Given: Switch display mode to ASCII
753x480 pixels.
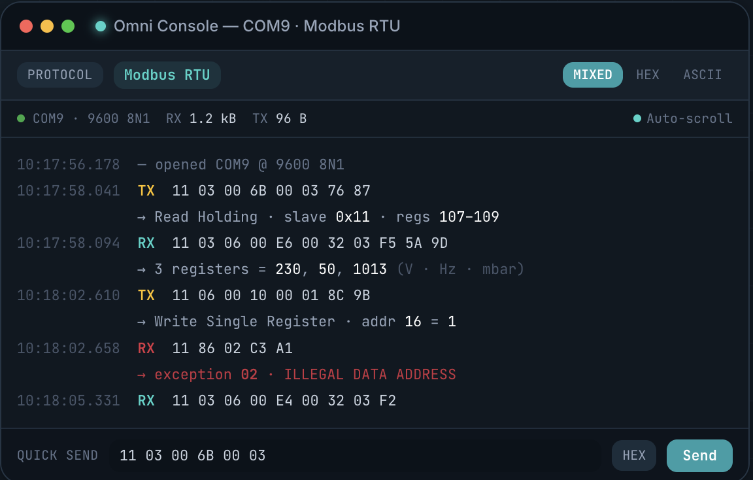Looking at the screenshot, I should [x=703, y=75].
